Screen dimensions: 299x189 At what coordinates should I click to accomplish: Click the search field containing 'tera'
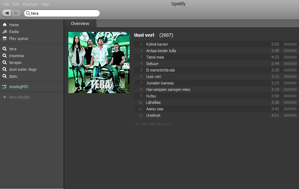point(62,13)
